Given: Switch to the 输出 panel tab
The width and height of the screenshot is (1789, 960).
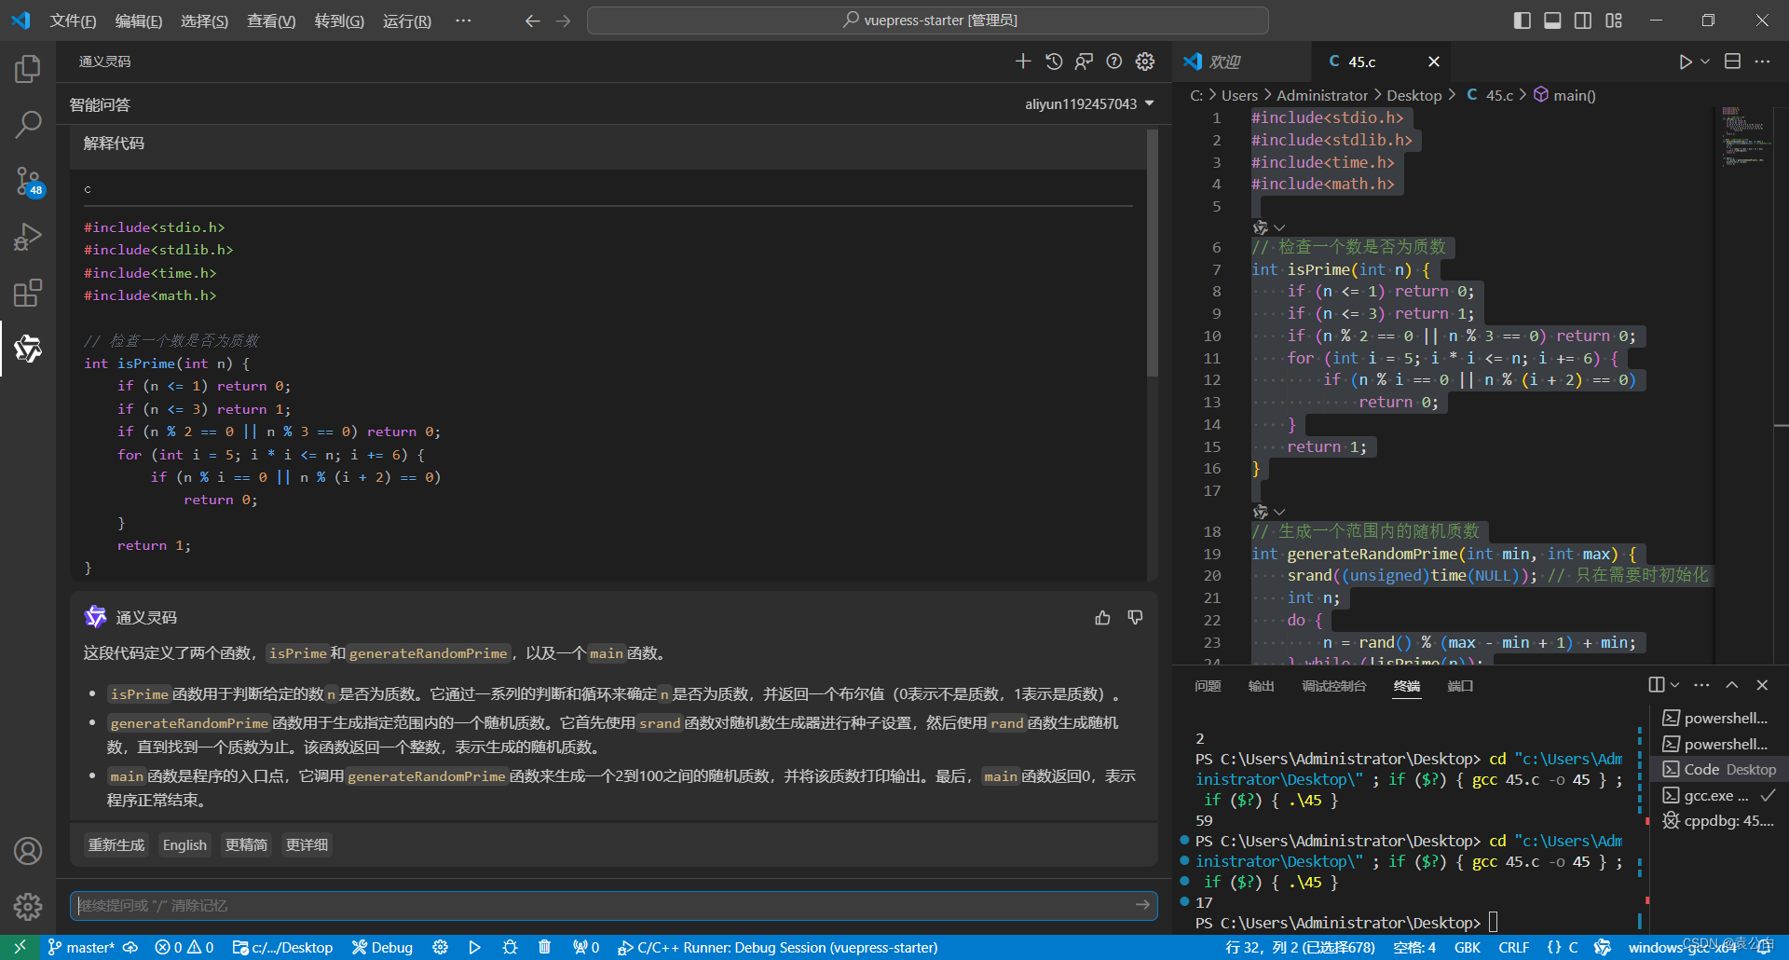Looking at the screenshot, I should [x=1261, y=686].
